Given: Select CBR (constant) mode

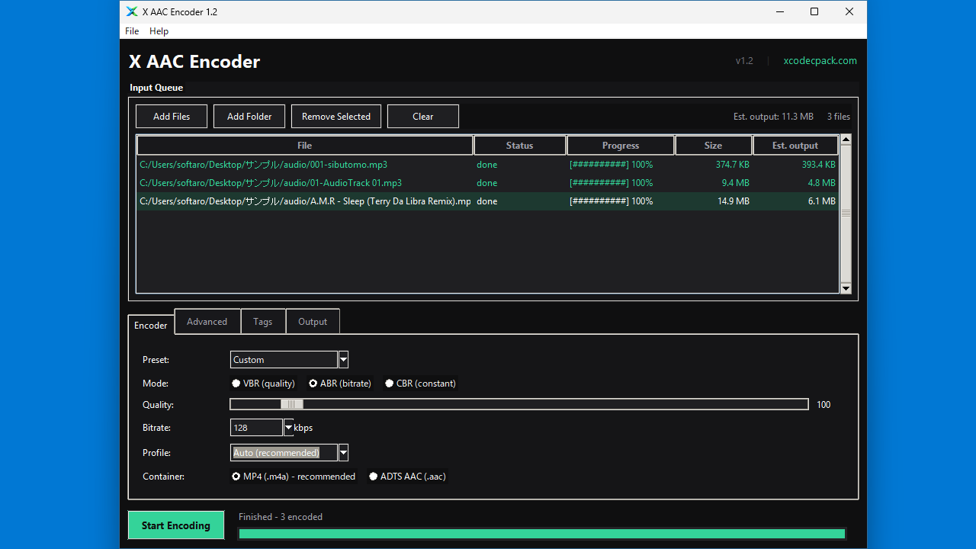Looking at the screenshot, I should [x=420, y=384].
